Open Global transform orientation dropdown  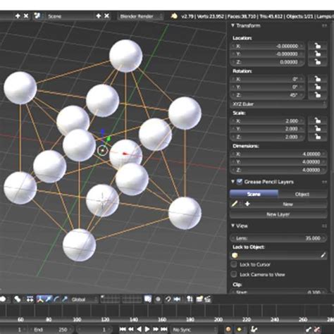click(84, 299)
